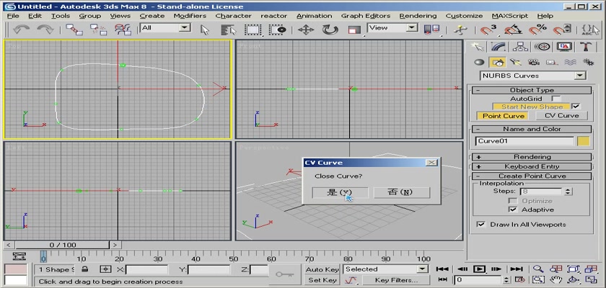
Task: Toggle the Percent Snap magnet
Action: pos(537,30)
